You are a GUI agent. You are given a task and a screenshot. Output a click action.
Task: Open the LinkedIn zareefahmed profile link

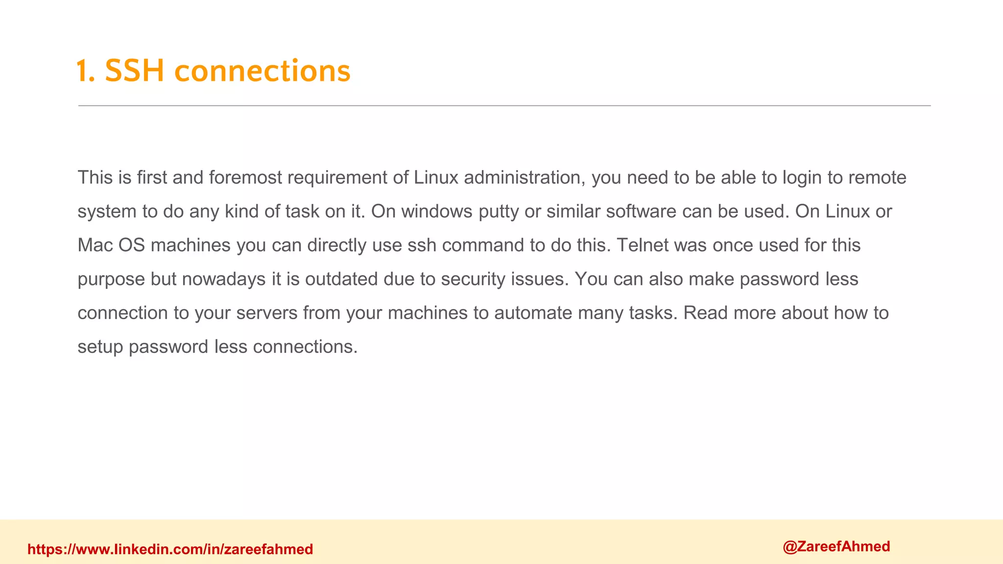(170, 549)
